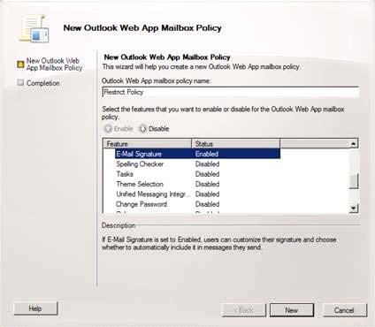The width and height of the screenshot is (375, 327).
Task: Click the Disable feature icon button
Action: point(142,129)
